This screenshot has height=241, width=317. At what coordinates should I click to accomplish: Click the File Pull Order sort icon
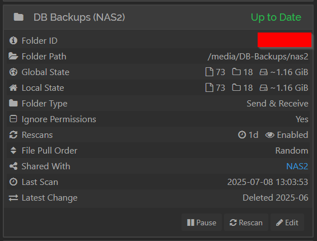pos(13,150)
